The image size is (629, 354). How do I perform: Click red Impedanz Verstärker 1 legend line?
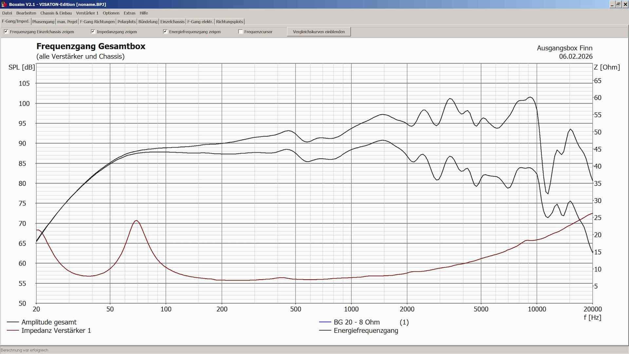point(13,330)
